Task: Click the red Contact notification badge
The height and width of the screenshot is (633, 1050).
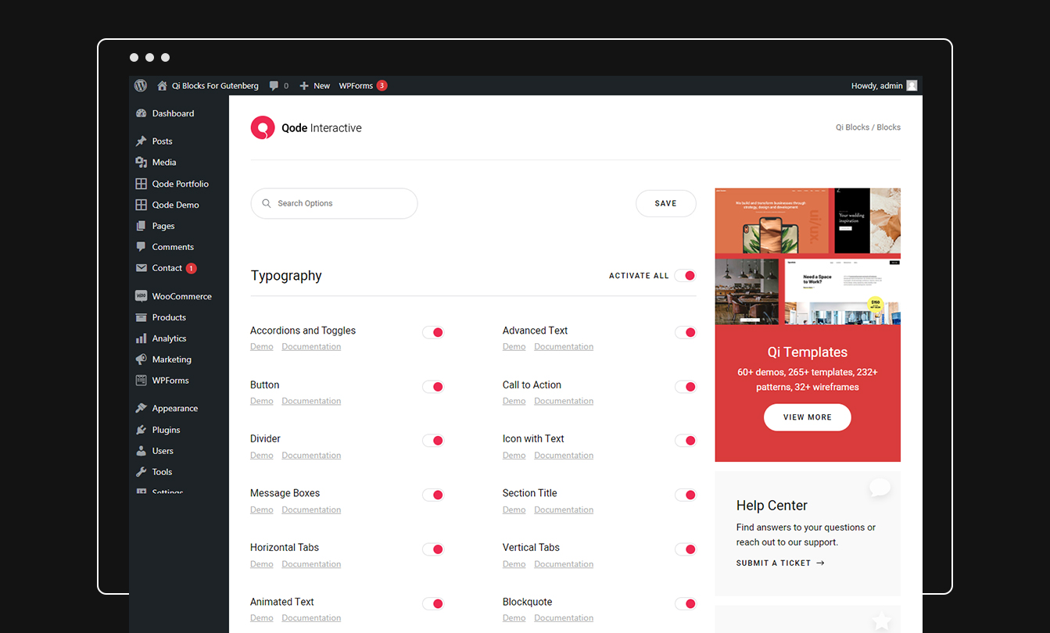Action: click(x=192, y=268)
